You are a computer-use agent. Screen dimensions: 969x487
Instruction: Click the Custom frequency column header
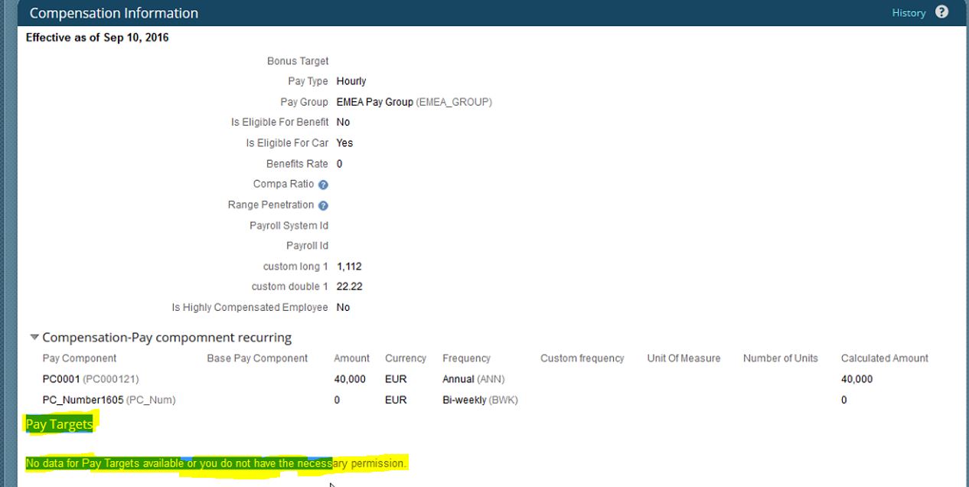tap(582, 358)
